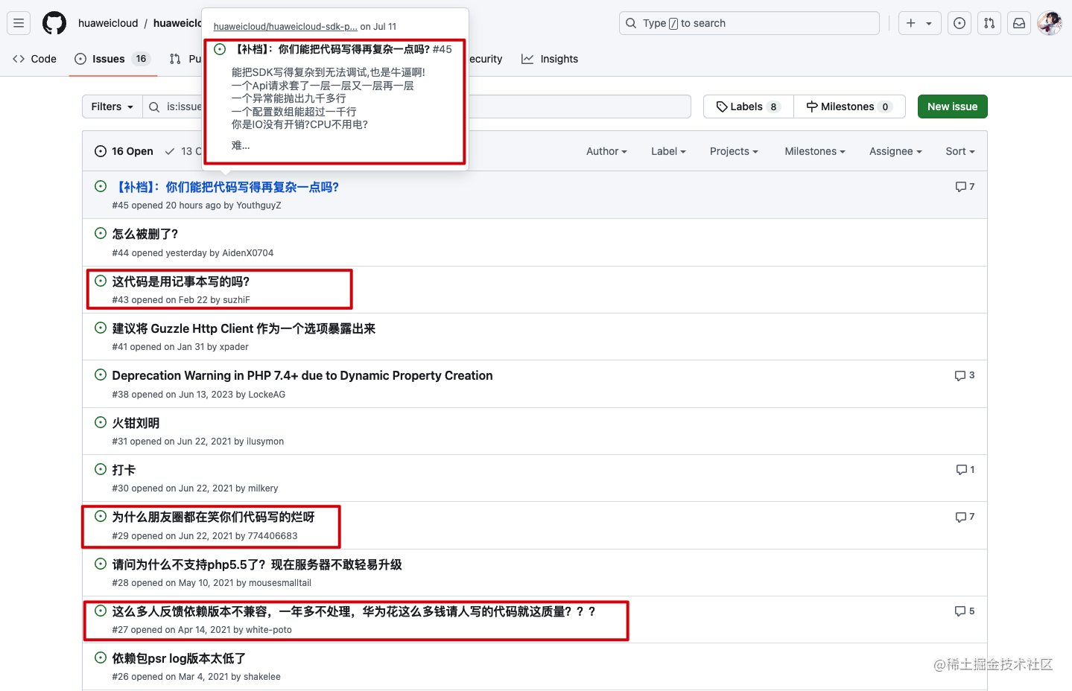The width and height of the screenshot is (1072, 691).
Task: Click author mousesmalltail on issue #28
Action: 280,583
